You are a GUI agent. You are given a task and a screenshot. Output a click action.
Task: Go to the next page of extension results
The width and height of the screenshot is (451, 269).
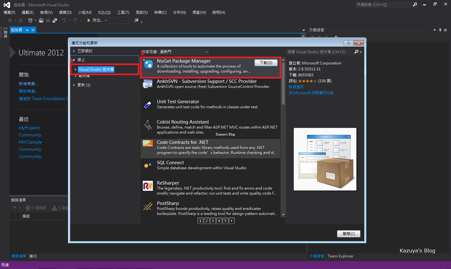coord(232,221)
